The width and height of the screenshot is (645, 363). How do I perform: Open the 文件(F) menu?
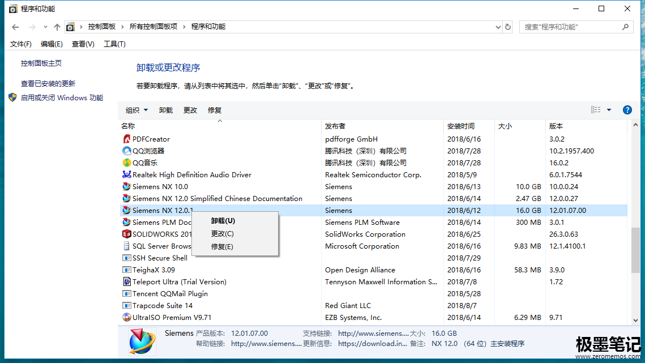(20, 44)
